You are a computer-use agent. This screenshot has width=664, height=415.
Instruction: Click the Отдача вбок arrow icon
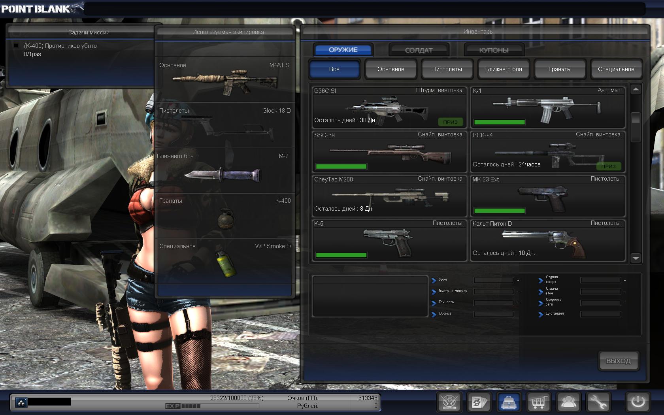pos(541,292)
